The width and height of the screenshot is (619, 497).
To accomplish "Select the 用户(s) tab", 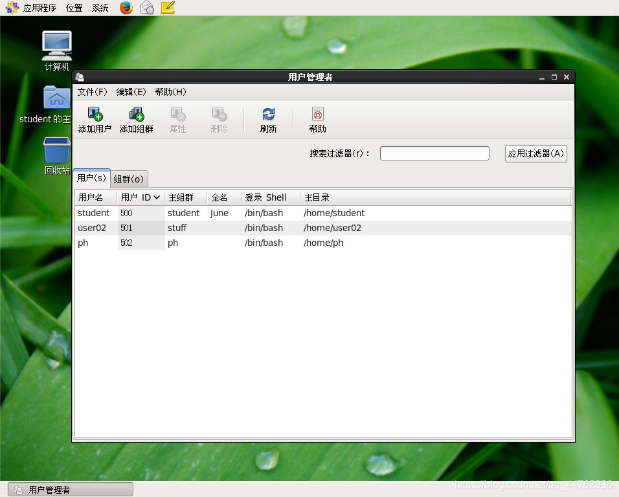I will (91, 177).
